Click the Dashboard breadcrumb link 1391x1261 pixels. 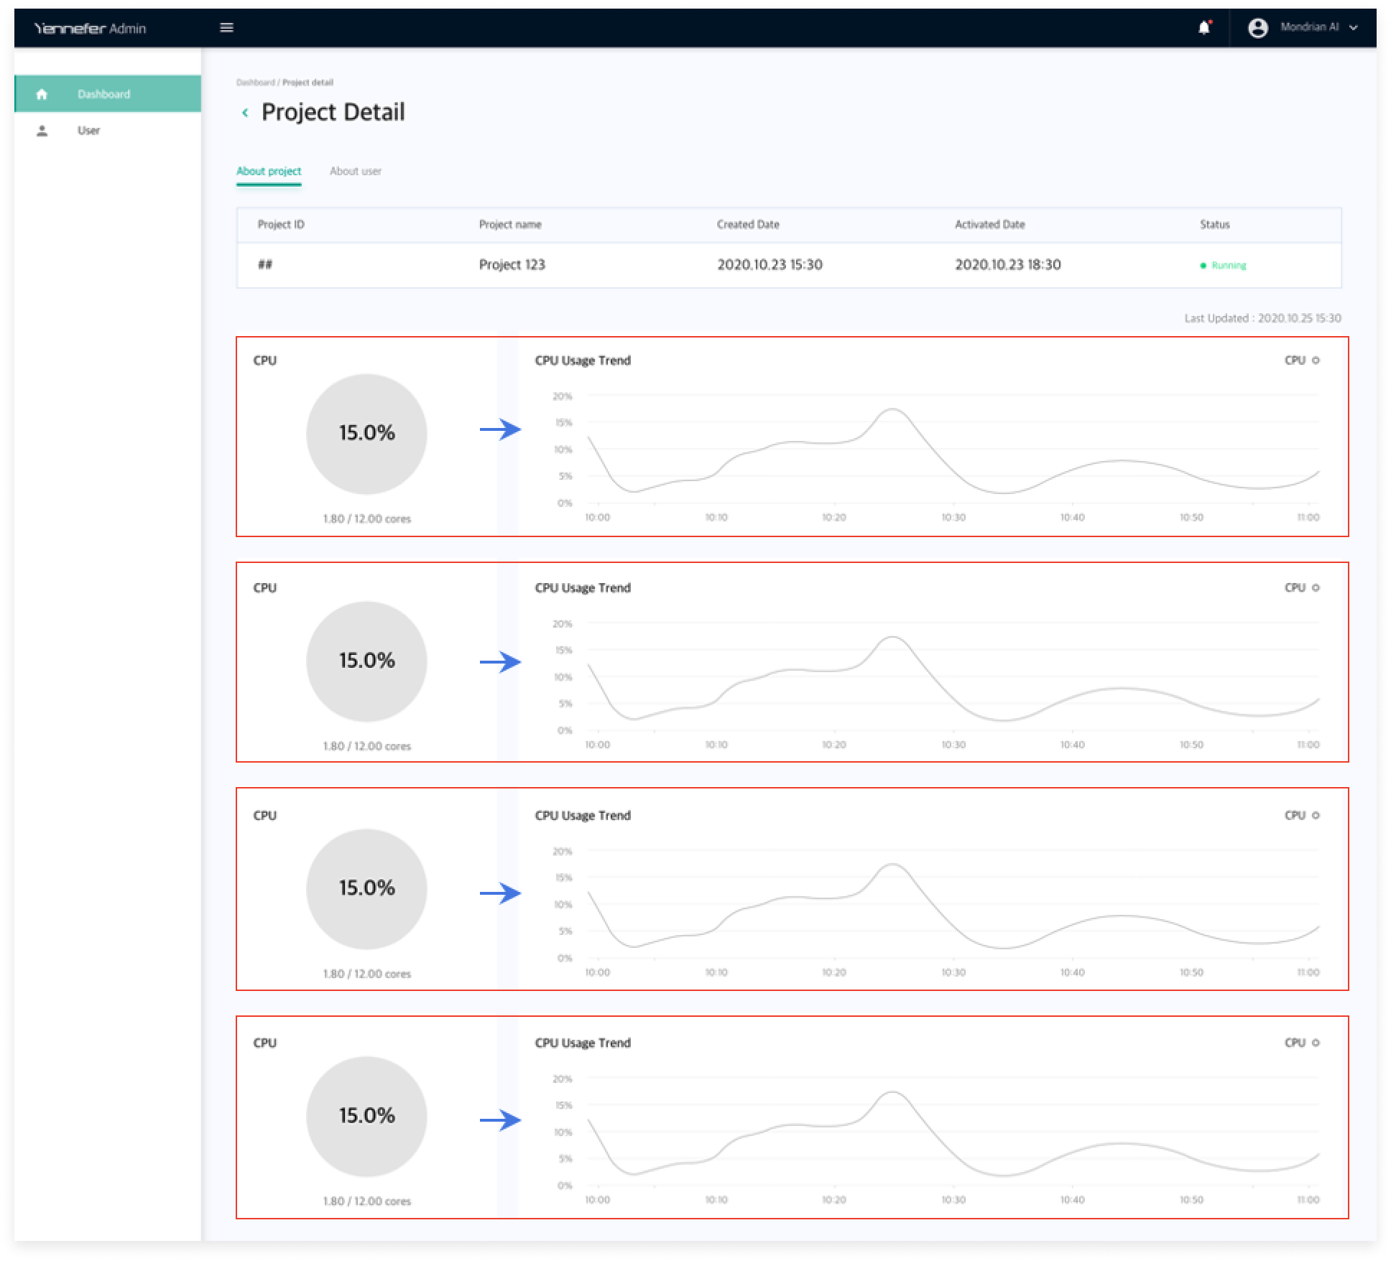(x=255, y=83)
